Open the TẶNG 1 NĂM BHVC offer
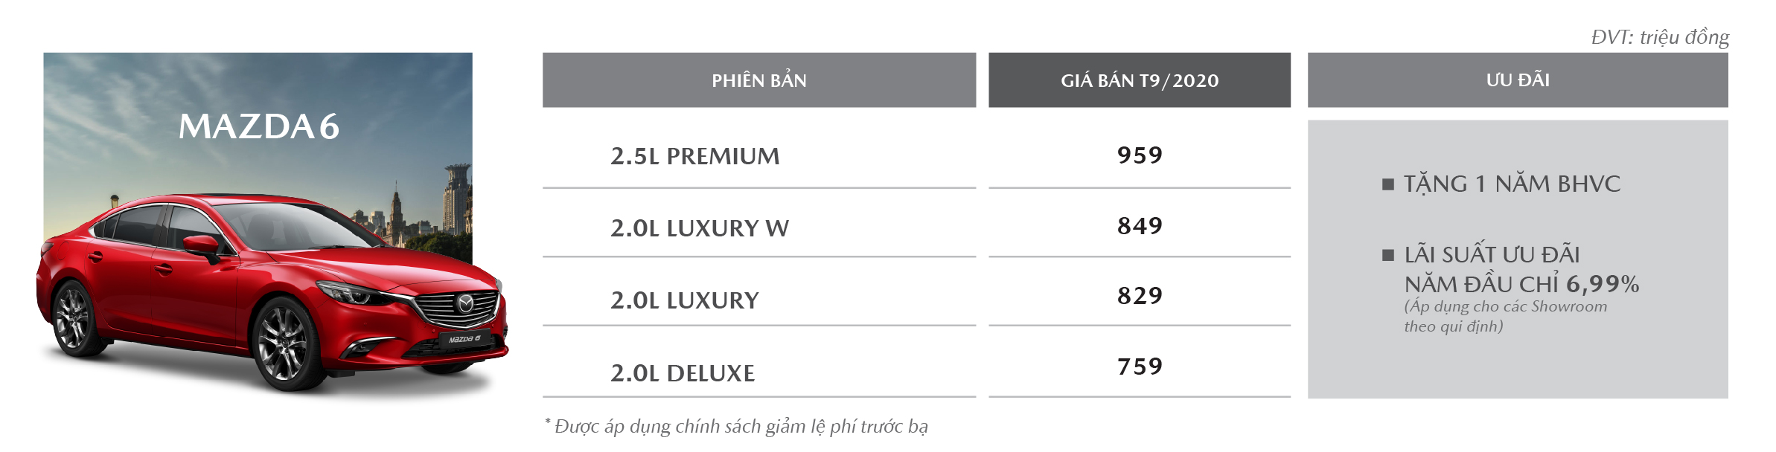This screenshot has width=1776, height=452. 1512,184
